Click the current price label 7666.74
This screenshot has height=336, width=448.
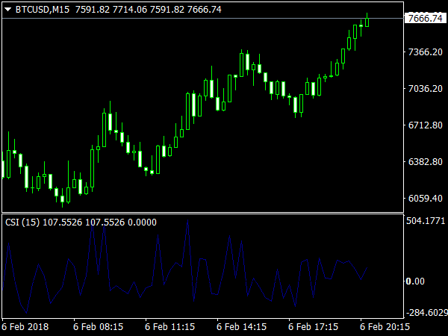(x=426, y=18)
